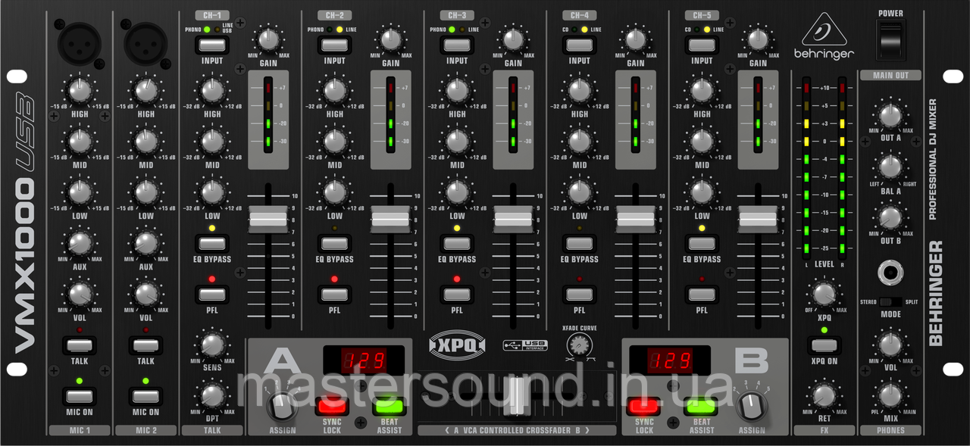This screenshot has width=970, height=446.
Task: Click the stereo LEVEL LED meter
Action: (824, 167)
